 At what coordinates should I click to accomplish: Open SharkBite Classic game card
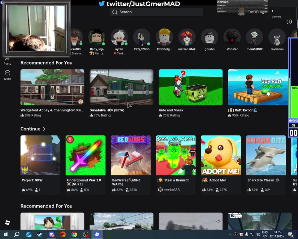pos(266,165)
